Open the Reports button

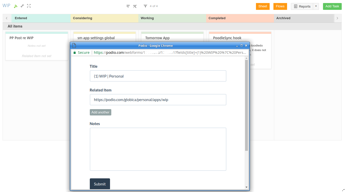click(302, 6)
